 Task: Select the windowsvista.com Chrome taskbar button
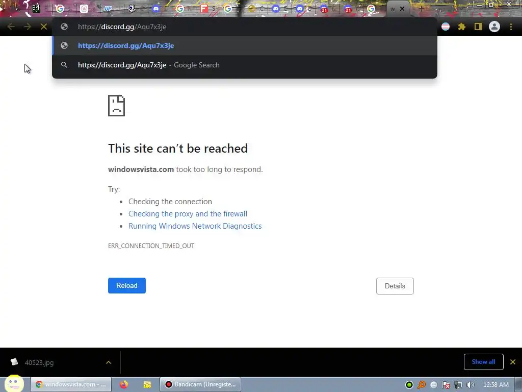70,385
